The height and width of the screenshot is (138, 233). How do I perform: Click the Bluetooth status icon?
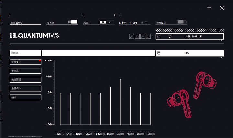tap(132, 36)
